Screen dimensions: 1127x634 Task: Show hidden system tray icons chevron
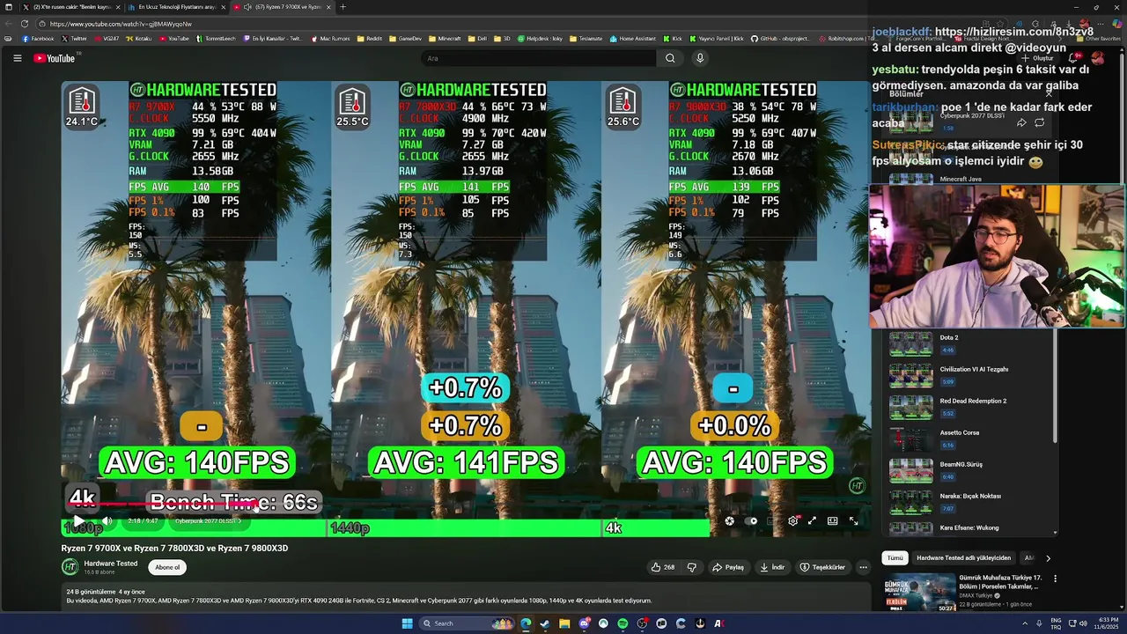click(x=1024, y=623)
